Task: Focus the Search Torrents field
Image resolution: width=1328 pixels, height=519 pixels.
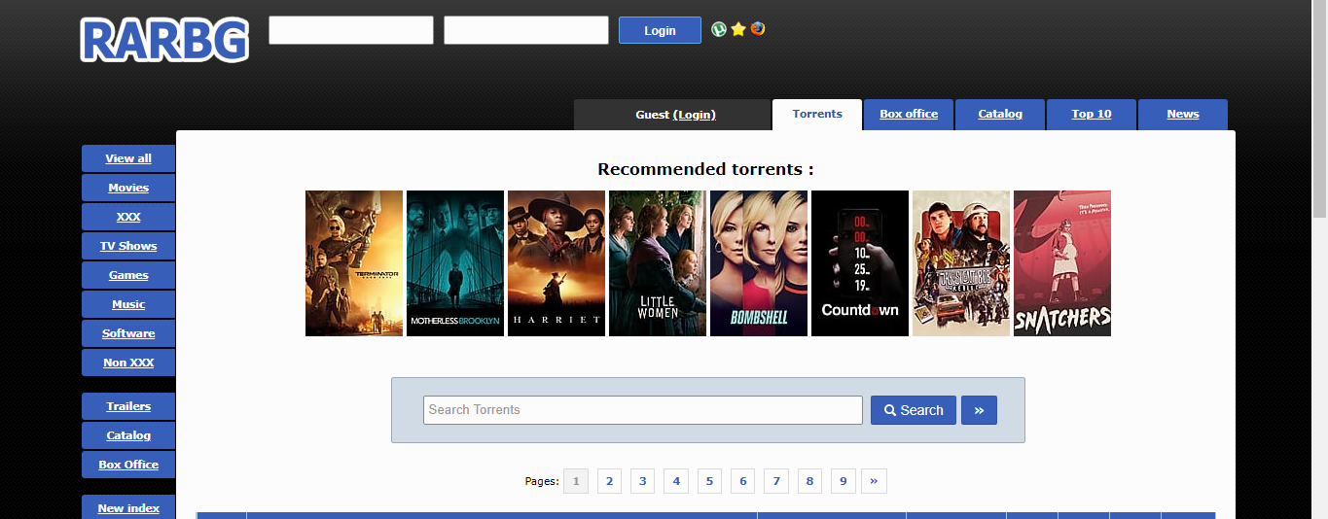Action: coord(643,410)
